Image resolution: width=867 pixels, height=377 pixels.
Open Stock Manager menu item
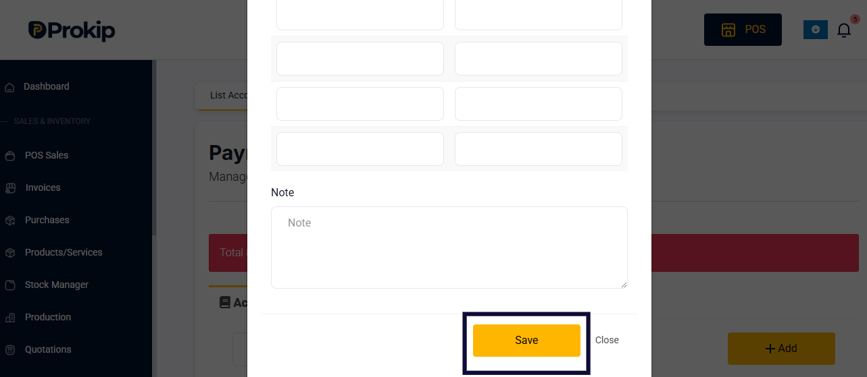click(57, 285)
